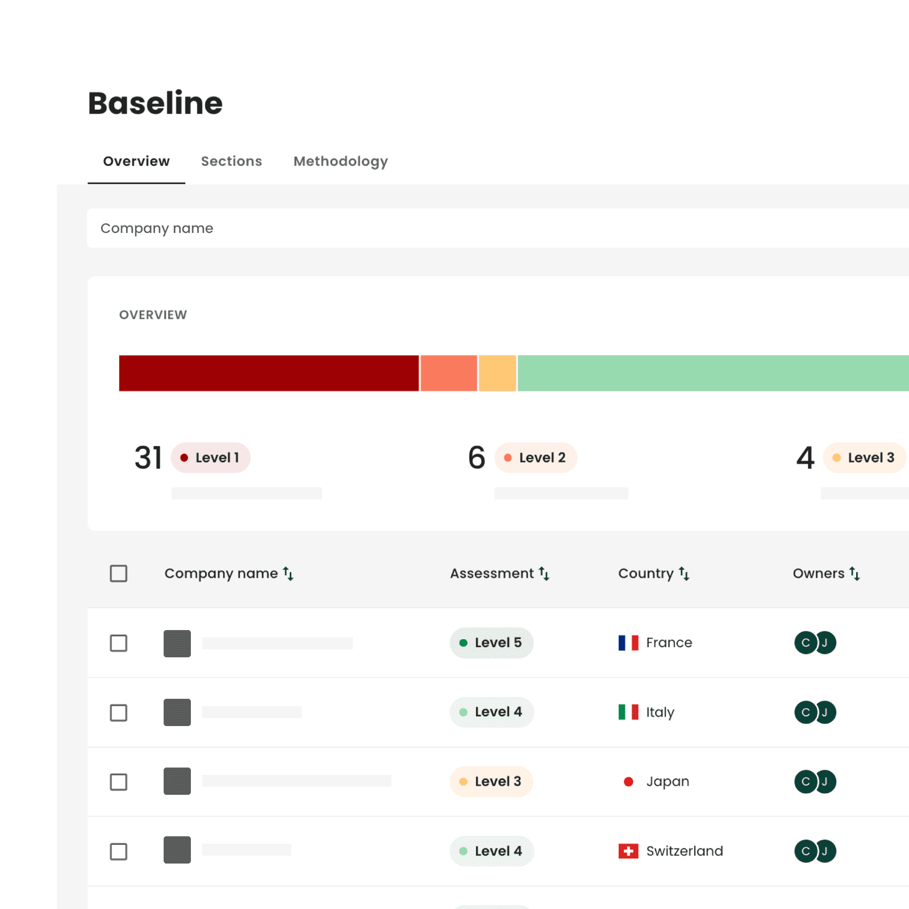Check the checkbox on the Japan row
This screenshot has height=909, width=909.
[118, 782]
